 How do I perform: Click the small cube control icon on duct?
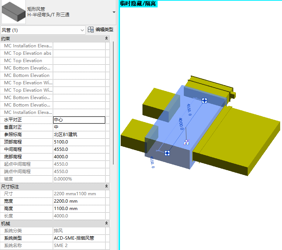point(186,143)
